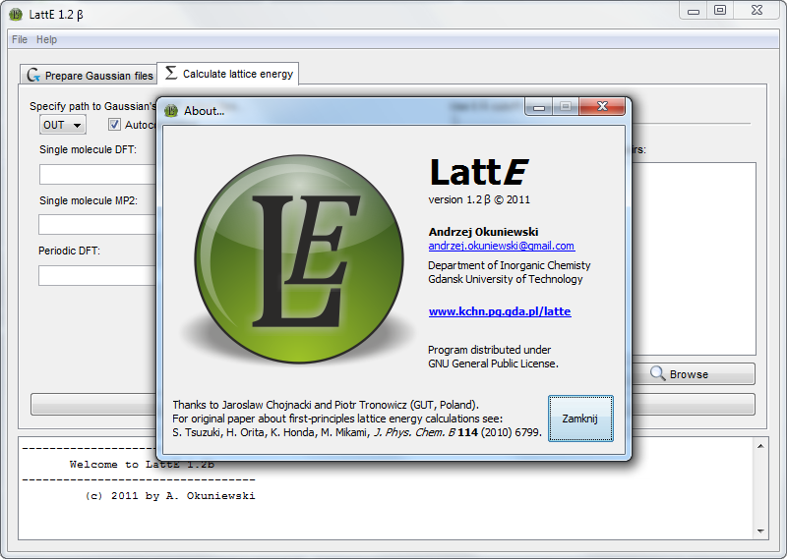Close the About dialog with X
The image size is (787, 559).
602,106
